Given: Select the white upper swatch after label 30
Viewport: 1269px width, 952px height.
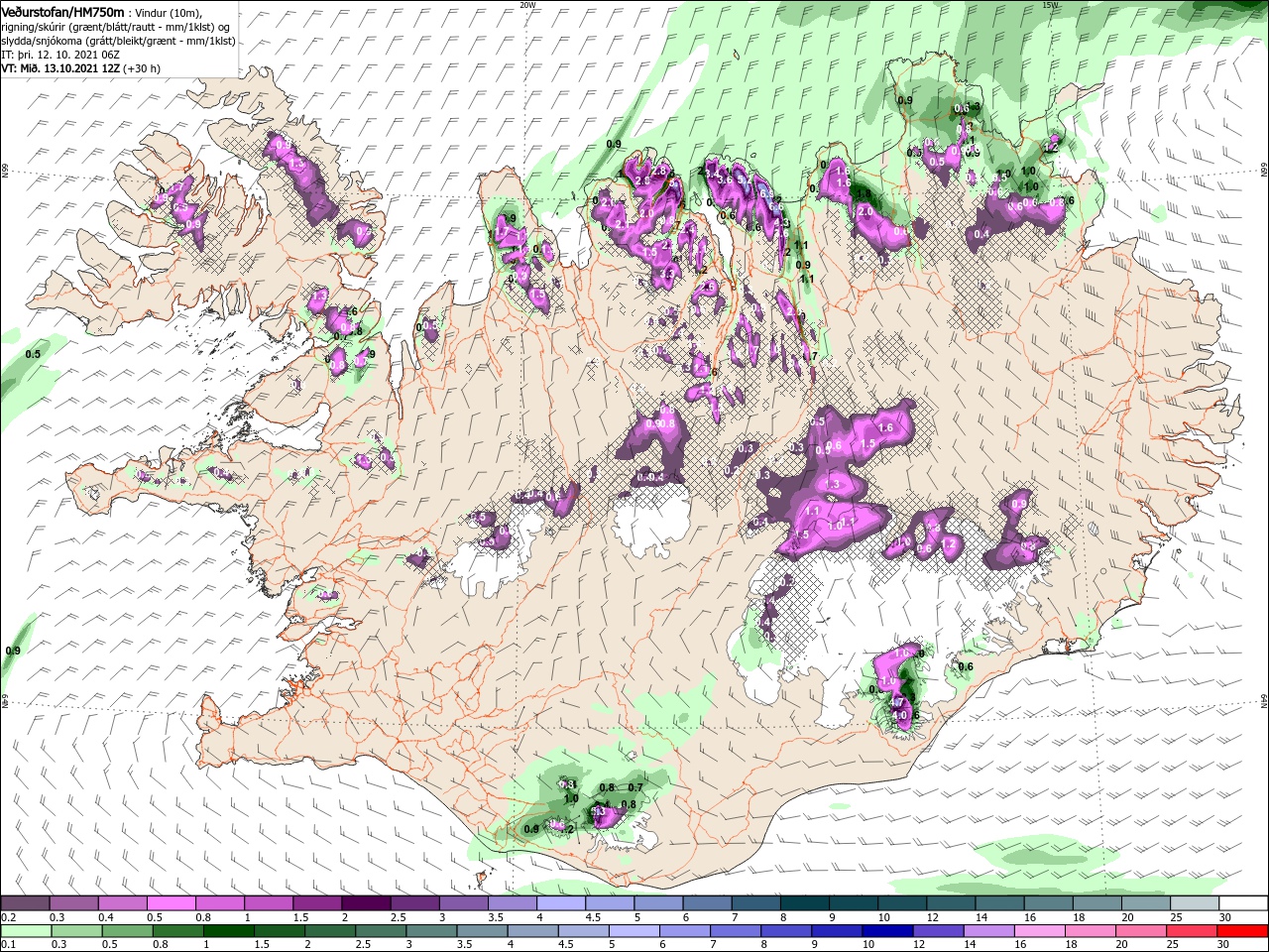Looking at the screenshot, I should point(1243,903).
